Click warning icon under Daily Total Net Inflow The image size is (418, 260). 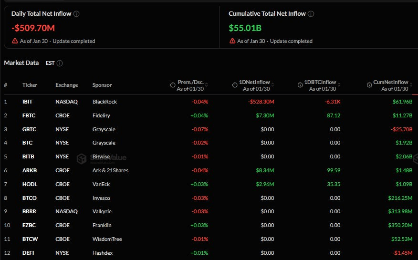click(15, 41)
